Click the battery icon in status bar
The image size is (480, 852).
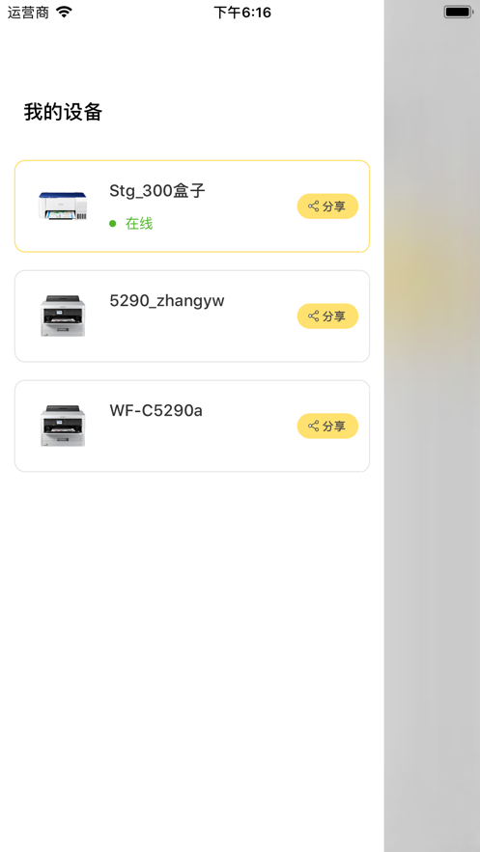458,12
